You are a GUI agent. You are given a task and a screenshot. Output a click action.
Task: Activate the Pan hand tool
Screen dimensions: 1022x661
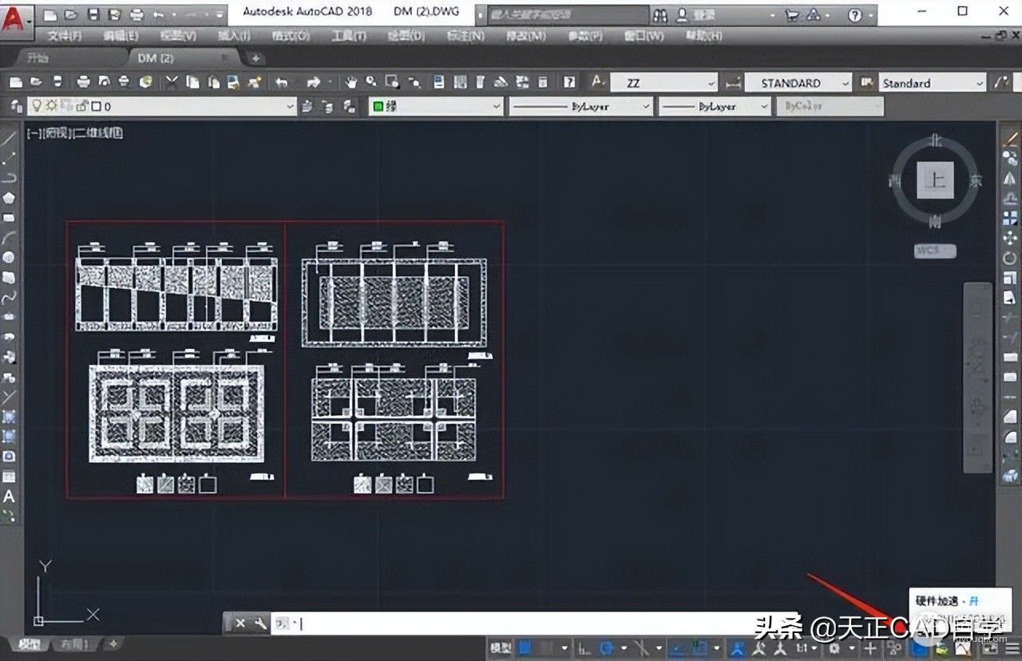click(351, 82)
